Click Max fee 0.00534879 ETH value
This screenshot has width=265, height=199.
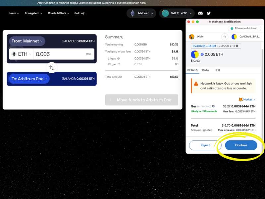pos(245,111)
